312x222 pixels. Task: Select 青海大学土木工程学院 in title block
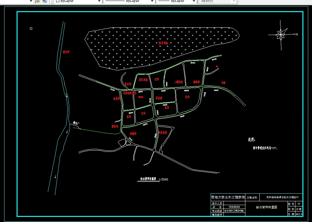228,197
